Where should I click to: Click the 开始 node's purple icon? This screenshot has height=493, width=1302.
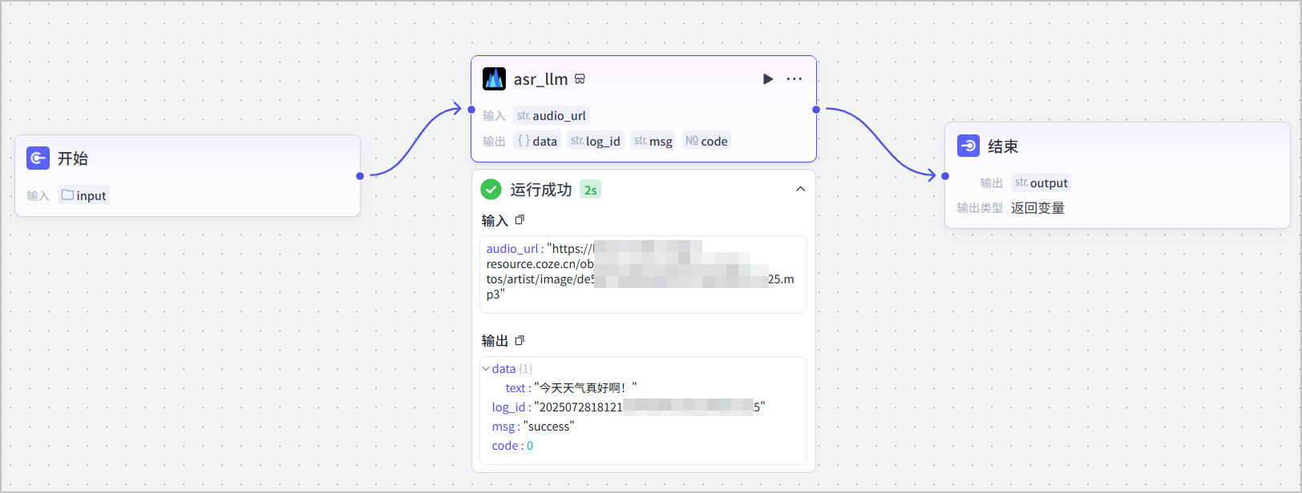tap(38, 158)
